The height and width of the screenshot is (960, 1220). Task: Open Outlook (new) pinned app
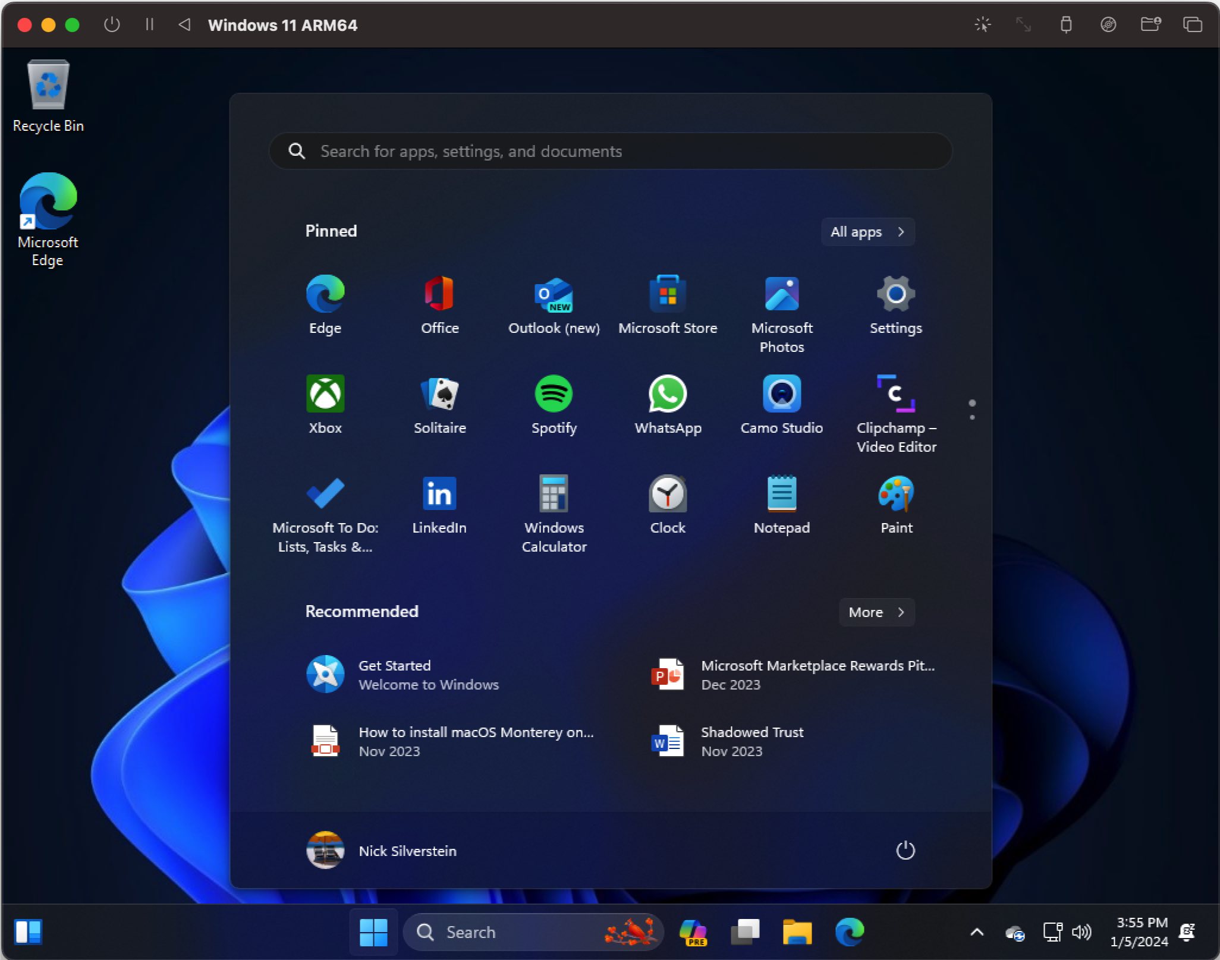pos(554,306)
